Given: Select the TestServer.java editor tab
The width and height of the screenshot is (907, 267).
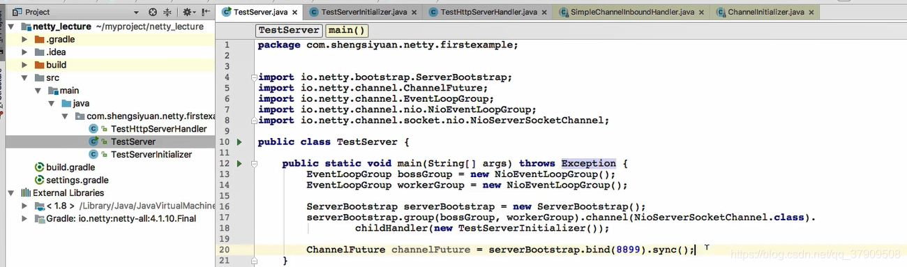Looking at the screenshot, I should [x=261, y=13].
